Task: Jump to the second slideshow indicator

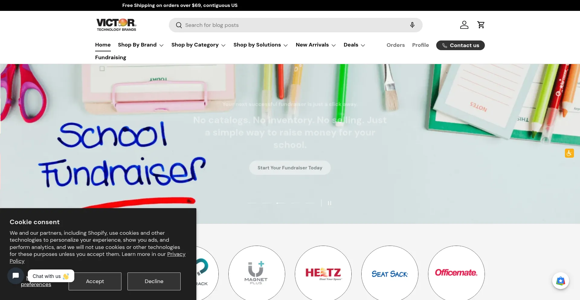Action: 267,203
